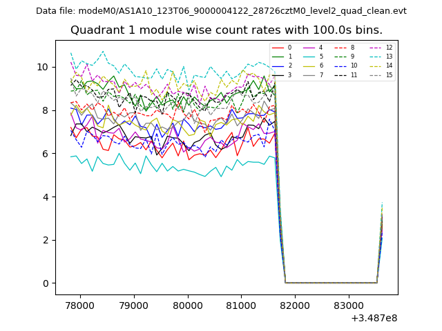Image resolution: width=442 pixels, height=331 pixels.
Task: Click the x-axis tick label 78000
Action: [x=79, y=305]
